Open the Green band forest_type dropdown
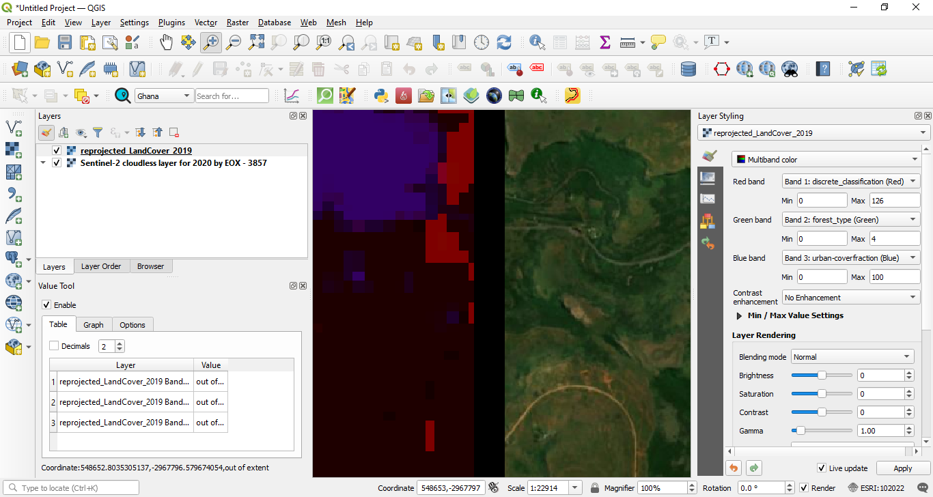 (x=851, y=220)
